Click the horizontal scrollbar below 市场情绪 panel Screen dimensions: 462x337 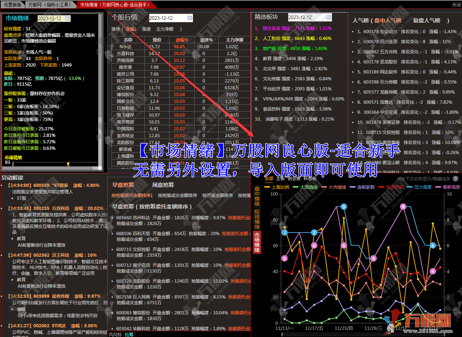pos(47,167)
